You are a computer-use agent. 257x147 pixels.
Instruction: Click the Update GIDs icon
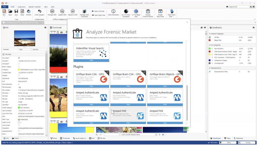pos(62,11)
